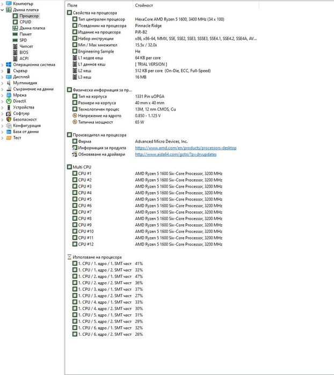Viewport: 334px width, 375px height.
Task: Select the Чипсет chip icon
Action: point(15,46)
